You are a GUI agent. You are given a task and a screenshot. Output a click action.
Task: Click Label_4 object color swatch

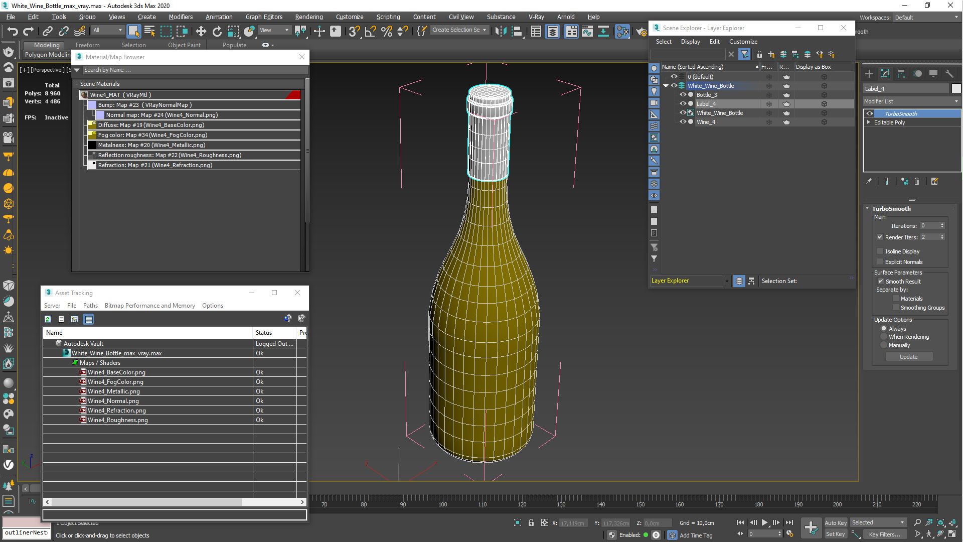(956, 89)
